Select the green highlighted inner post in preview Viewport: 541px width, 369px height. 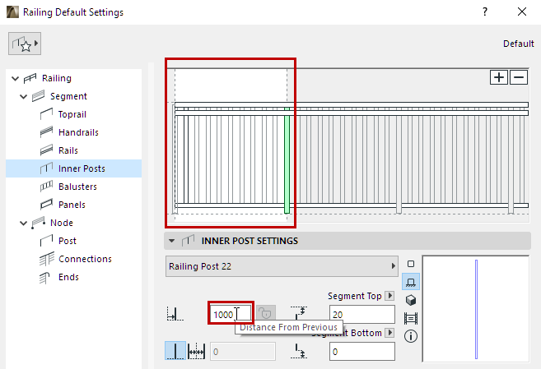click(287, 160)
